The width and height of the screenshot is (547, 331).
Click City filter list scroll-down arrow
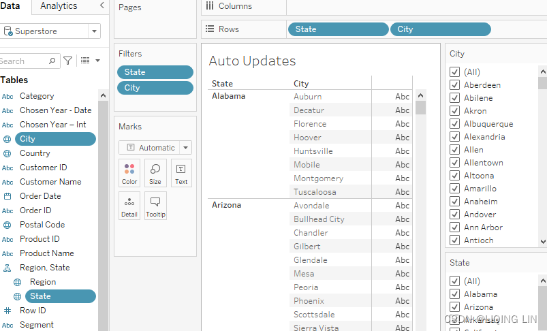[x=543, y=241]
